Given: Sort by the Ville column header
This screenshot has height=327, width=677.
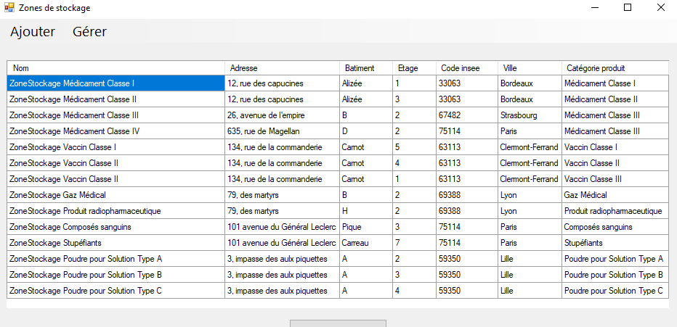Looking at the screenshot, I should [530, 68].
